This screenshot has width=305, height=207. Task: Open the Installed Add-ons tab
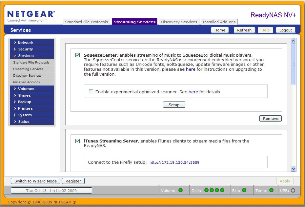[x=219, y=22]
